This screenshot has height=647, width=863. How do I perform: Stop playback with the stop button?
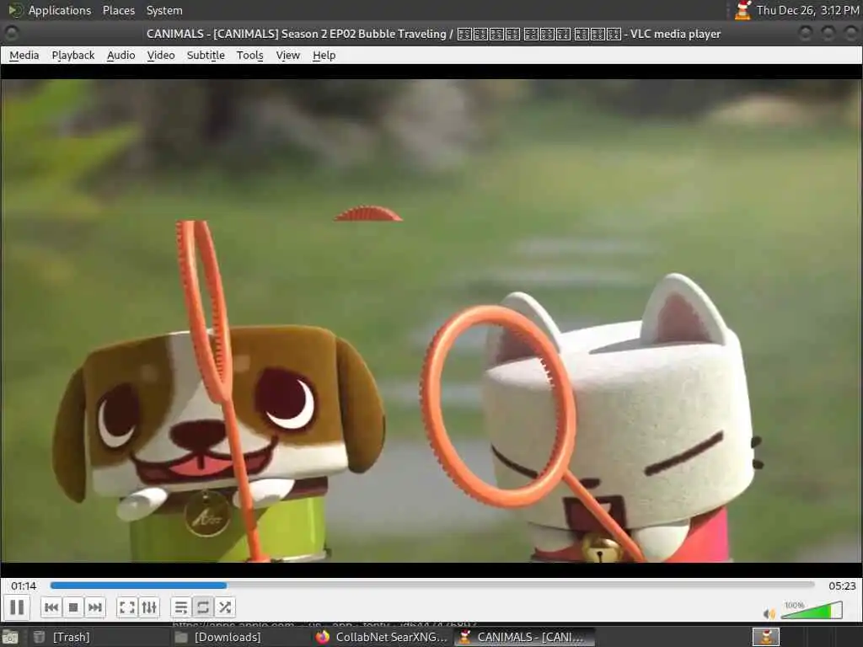click(73, 607)
